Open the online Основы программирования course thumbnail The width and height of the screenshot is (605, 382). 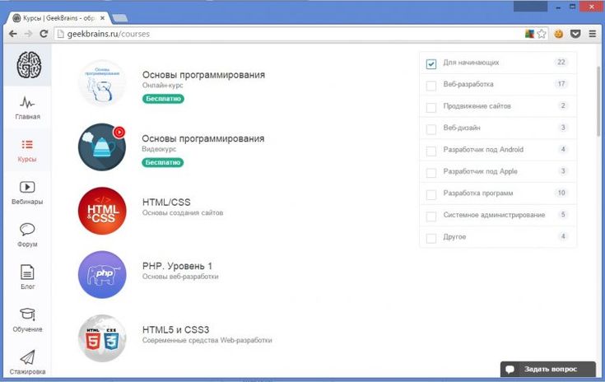pyautogui.click(x=102, y=83)
